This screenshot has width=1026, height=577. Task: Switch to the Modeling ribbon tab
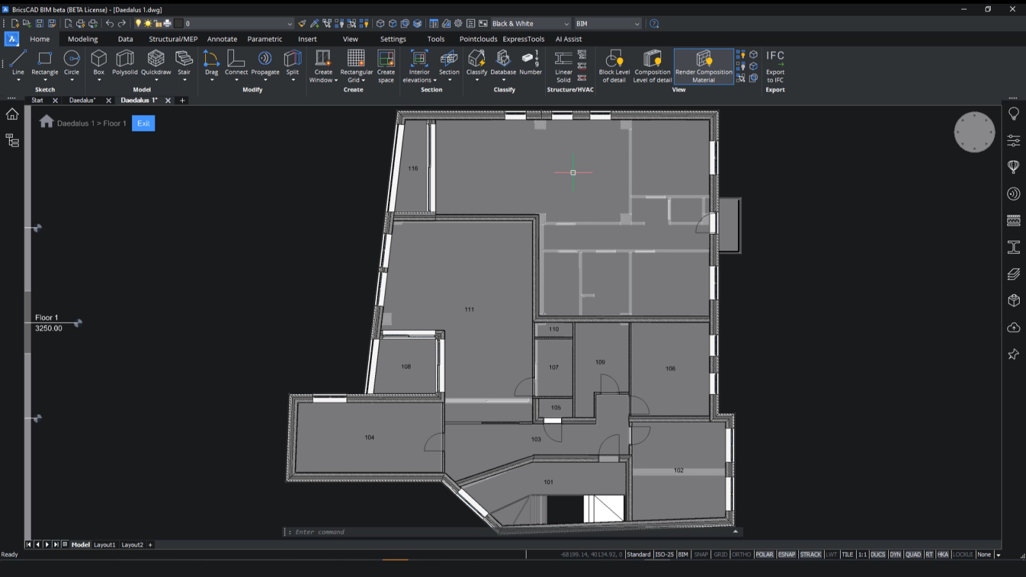coord(82,39)
